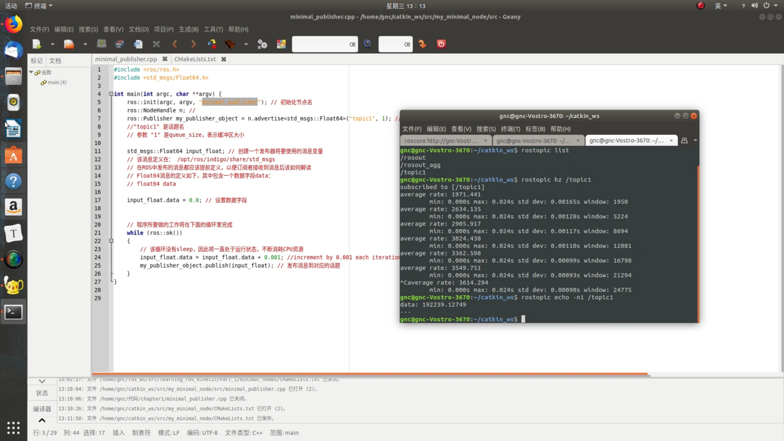
Task: Click the New file icon in Geany toolbar
Action: click(37, 44)
